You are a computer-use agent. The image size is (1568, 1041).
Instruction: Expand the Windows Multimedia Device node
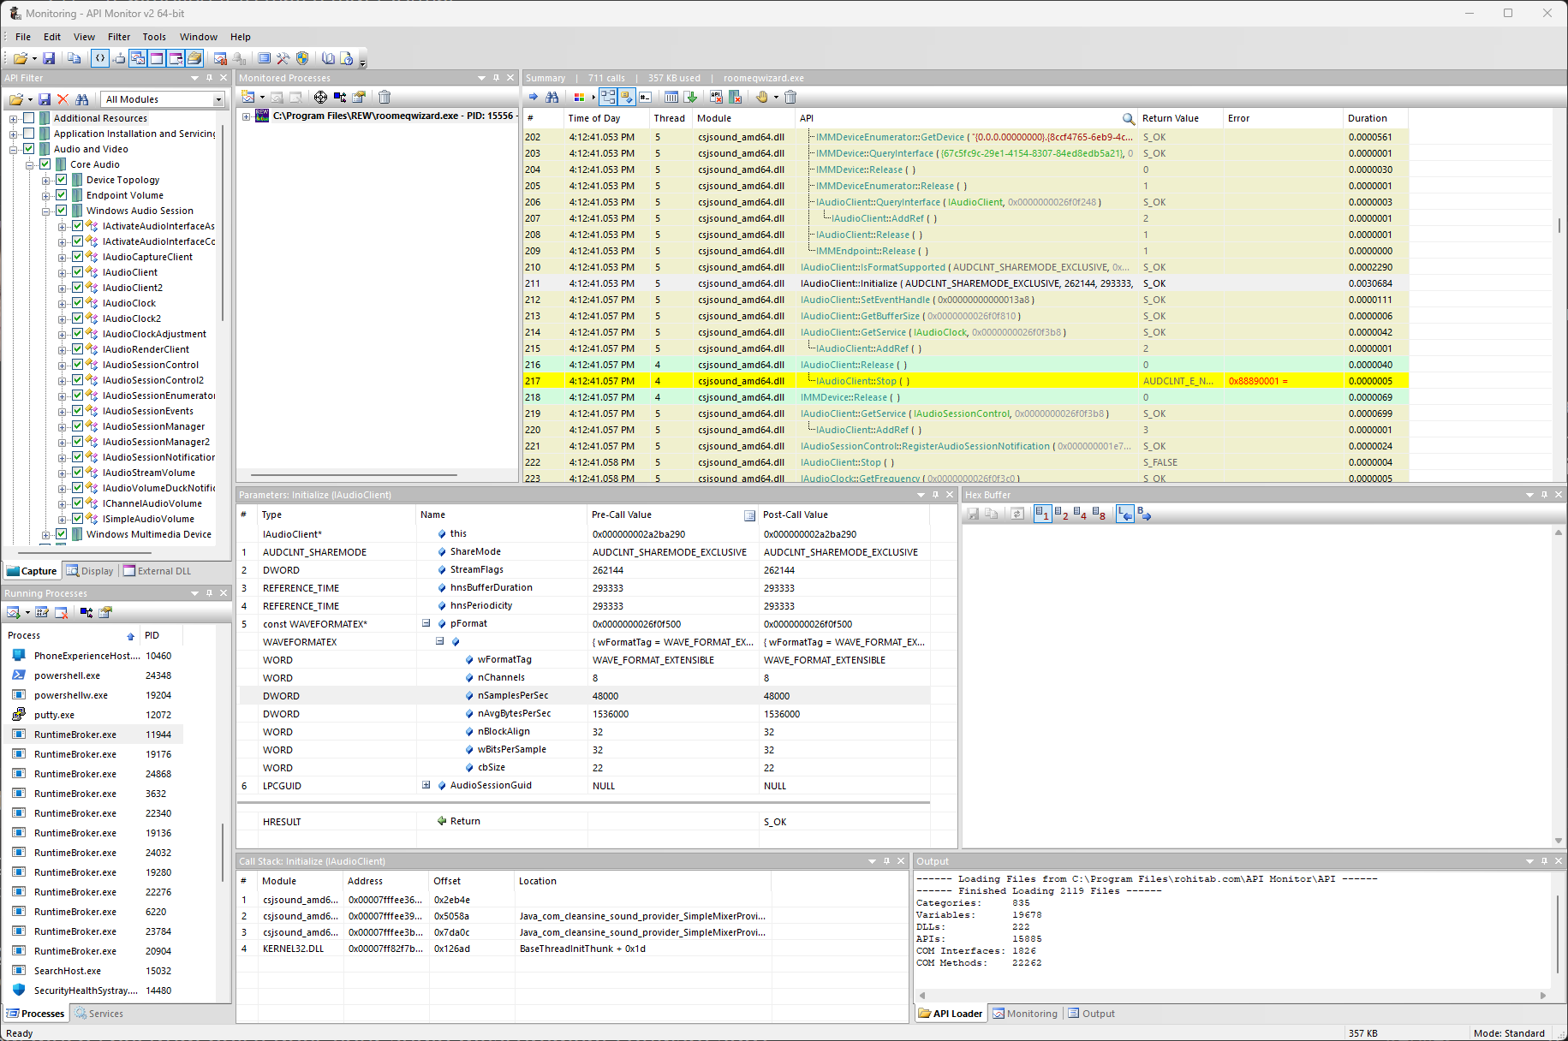[x=46, y=534]
